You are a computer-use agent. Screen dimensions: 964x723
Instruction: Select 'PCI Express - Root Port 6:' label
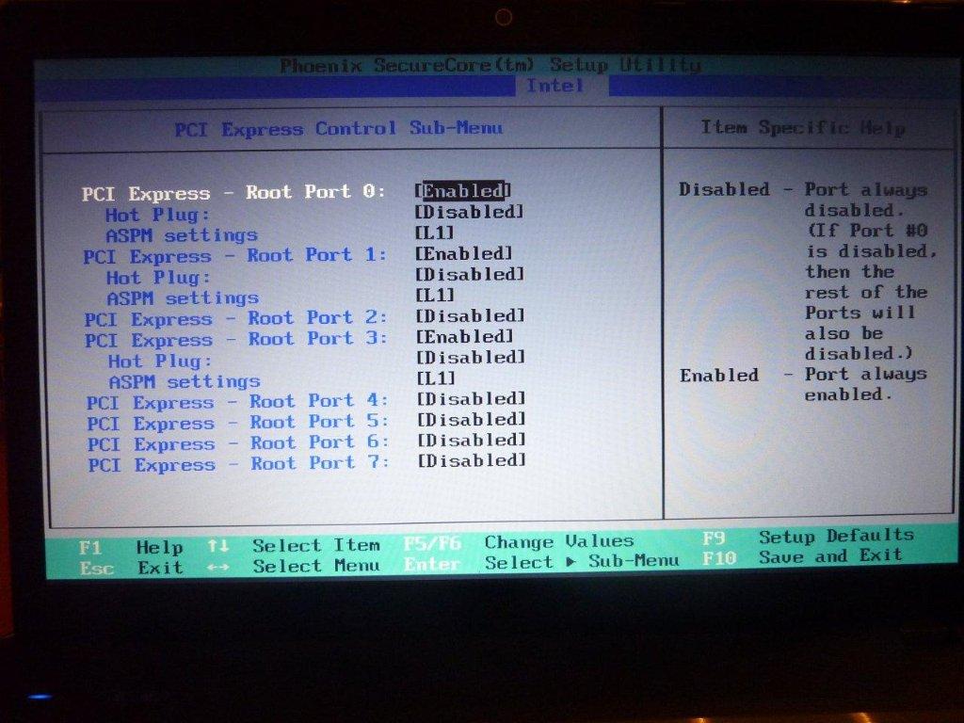238,443
